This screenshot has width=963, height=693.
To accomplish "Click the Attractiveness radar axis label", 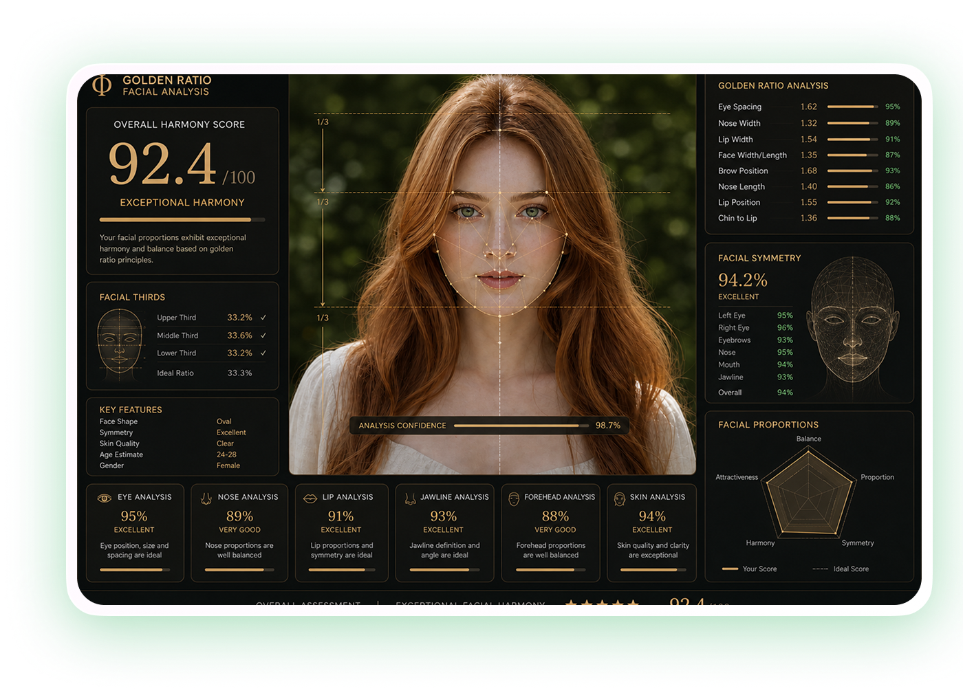I will [x=737, y=477].
